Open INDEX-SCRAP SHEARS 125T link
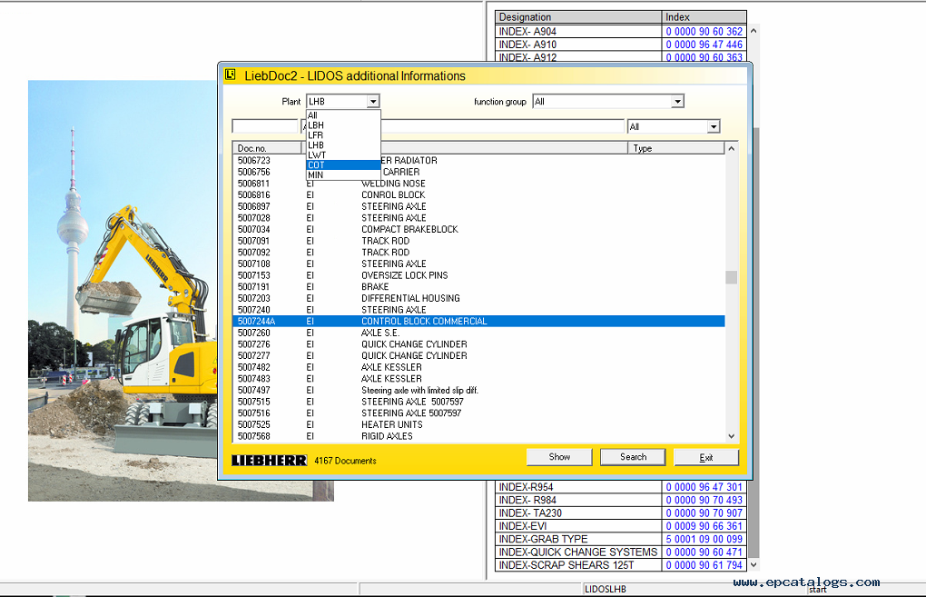Image resolution: width=926 pixels, height=597 pixels. (x=704, y=565)
